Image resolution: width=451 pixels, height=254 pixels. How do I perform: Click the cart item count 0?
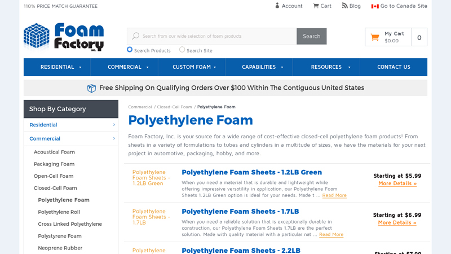pyautogui.click(x=419, y=37)
